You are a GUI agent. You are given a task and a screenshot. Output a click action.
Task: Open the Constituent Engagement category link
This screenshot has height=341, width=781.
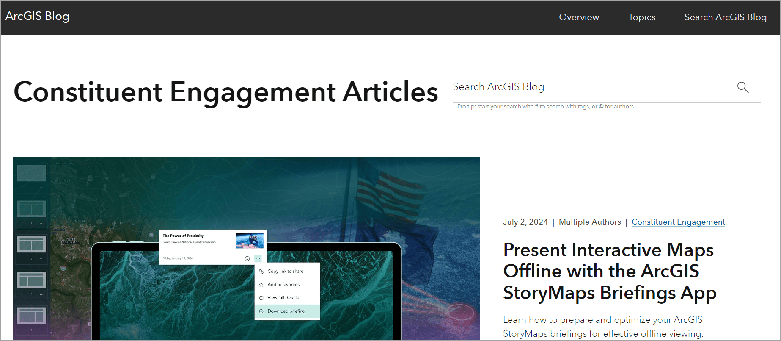click(678, 222)
